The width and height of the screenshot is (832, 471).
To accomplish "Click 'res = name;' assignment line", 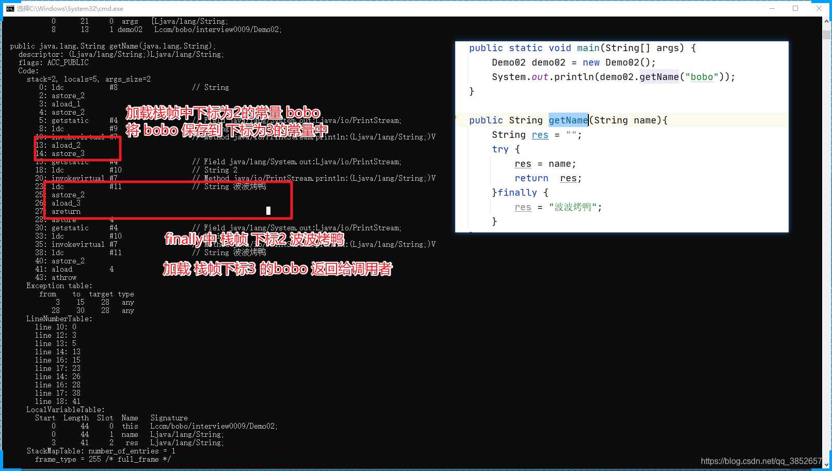I will (545, 164).
